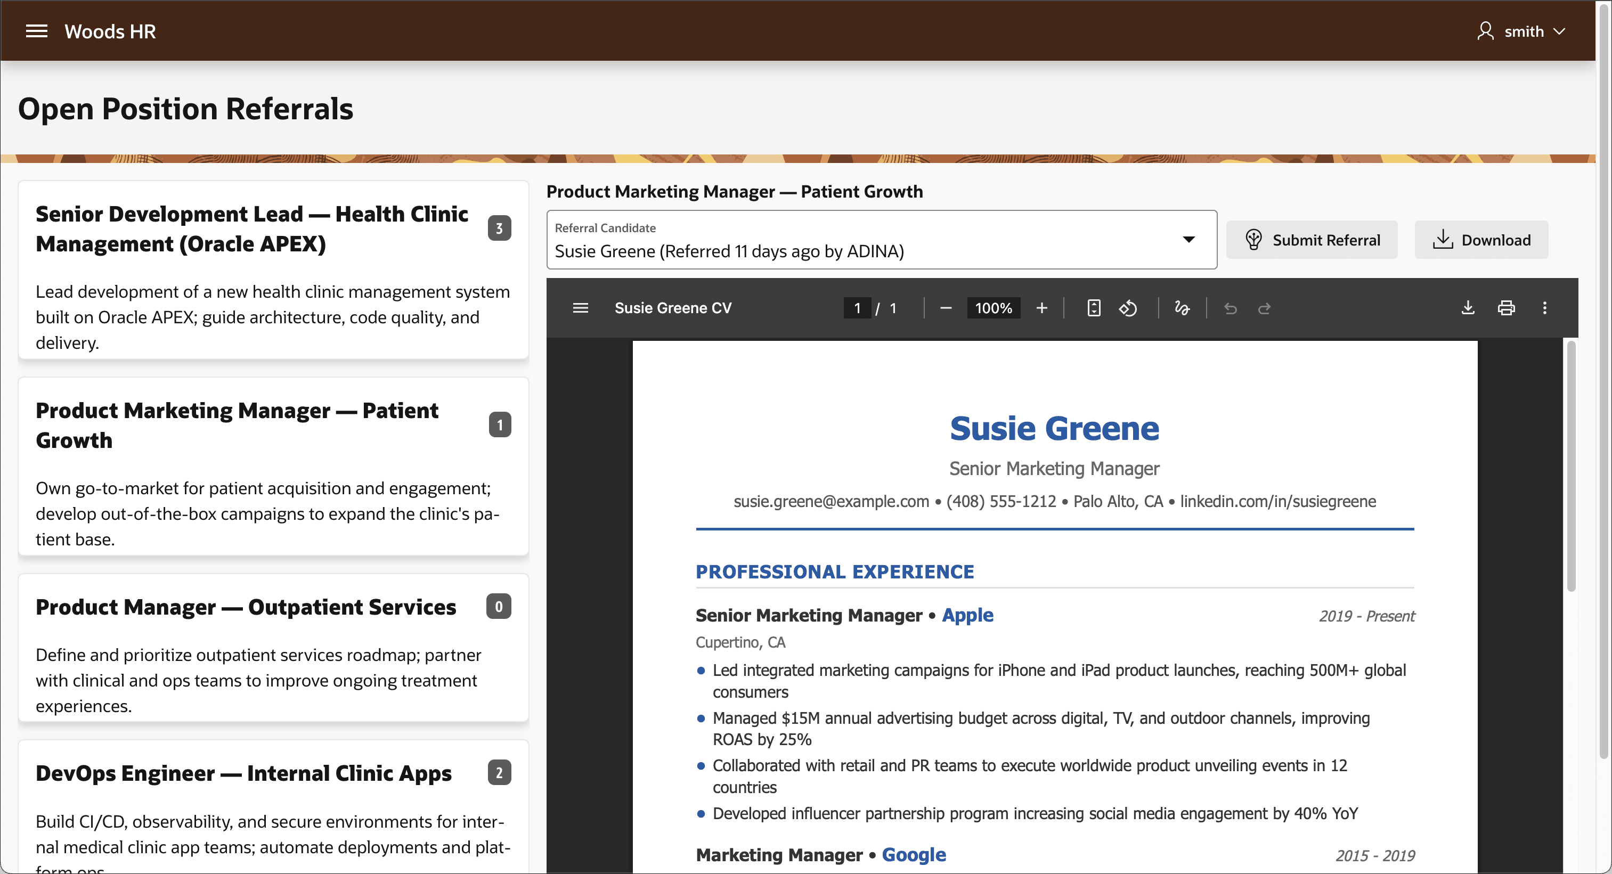Print the Susie Greene CV
The height and width of the screenshot is (874, 1612).
pyautogui.click(x=1505, y=308)
